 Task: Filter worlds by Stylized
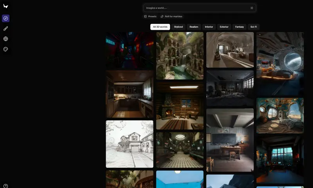[x=178, y=27]
